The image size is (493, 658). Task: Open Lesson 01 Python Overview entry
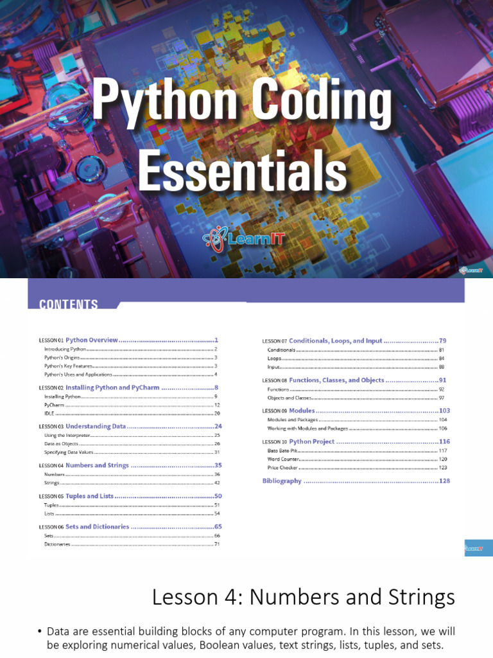[x=128, y=341]
